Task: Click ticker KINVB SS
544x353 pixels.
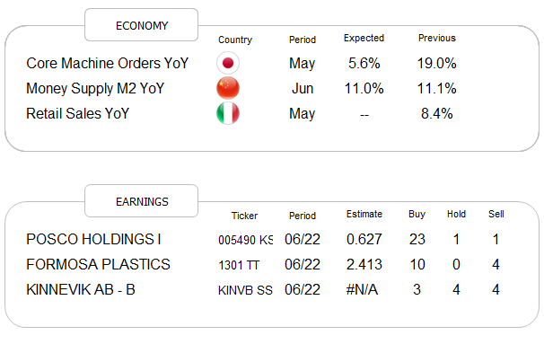Action: (245, 290)
